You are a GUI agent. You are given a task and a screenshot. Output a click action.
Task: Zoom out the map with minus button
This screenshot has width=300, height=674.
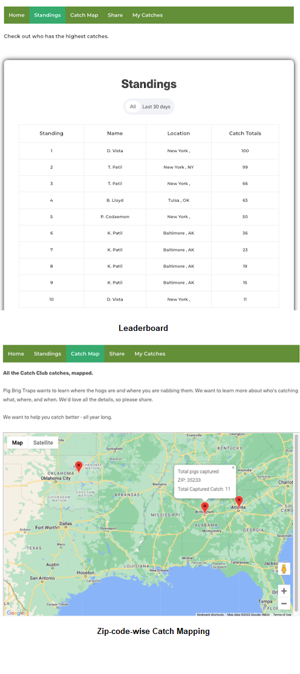[284, 604]
